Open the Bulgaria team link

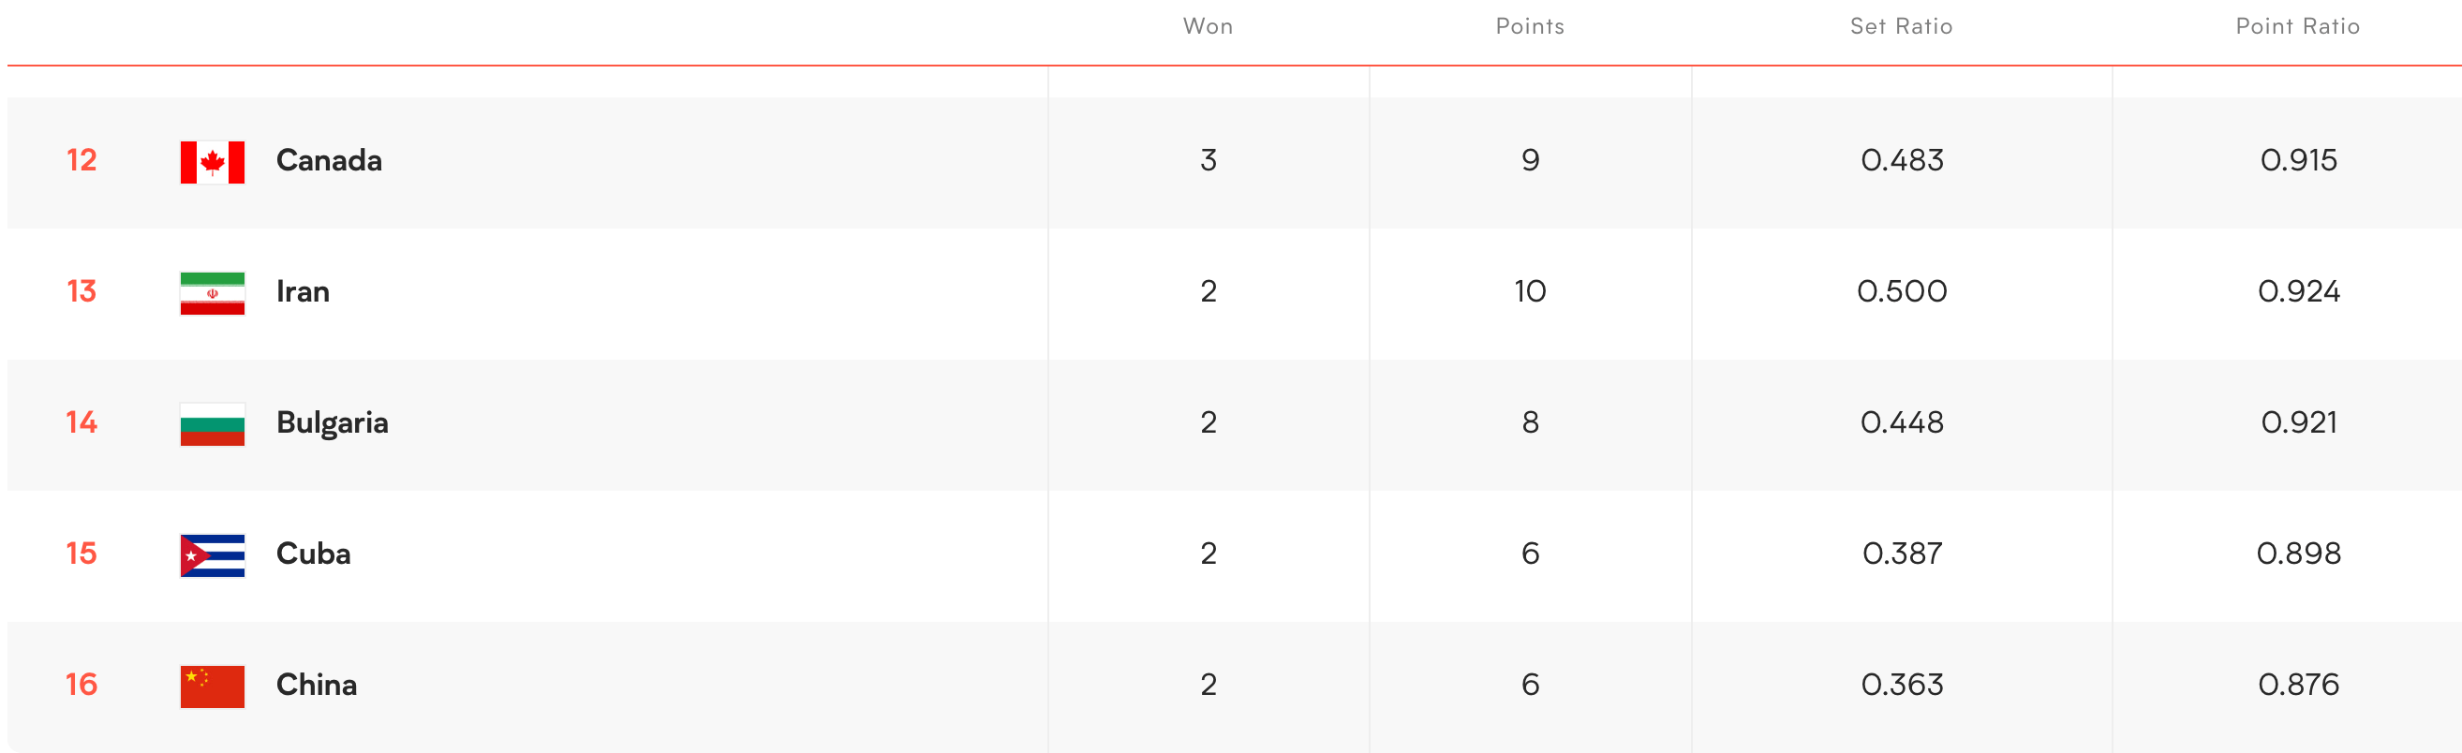pos(332,423)
